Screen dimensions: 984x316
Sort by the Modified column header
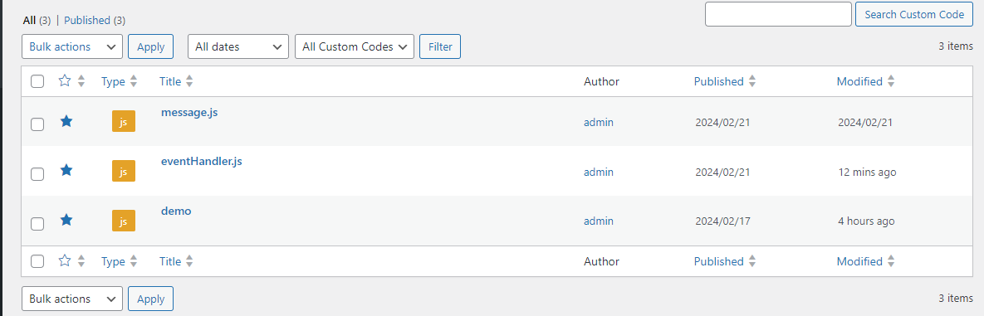865,81
